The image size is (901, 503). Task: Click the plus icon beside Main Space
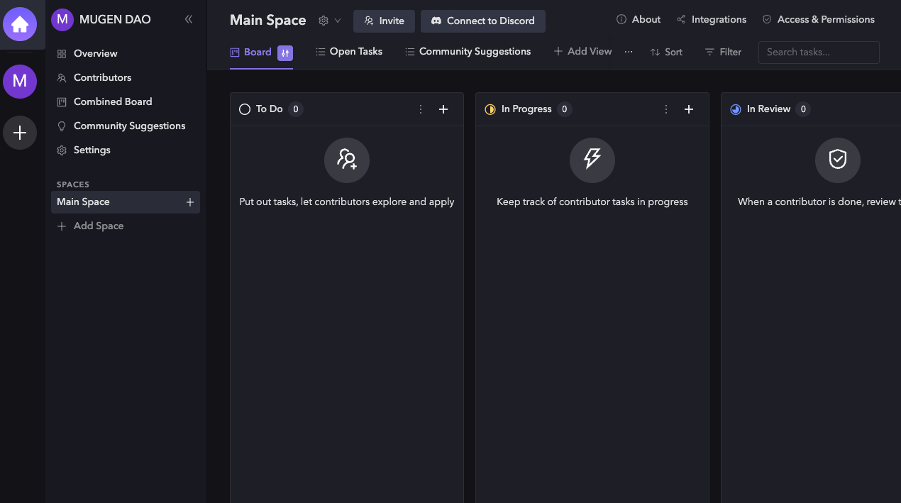point(189,202)
